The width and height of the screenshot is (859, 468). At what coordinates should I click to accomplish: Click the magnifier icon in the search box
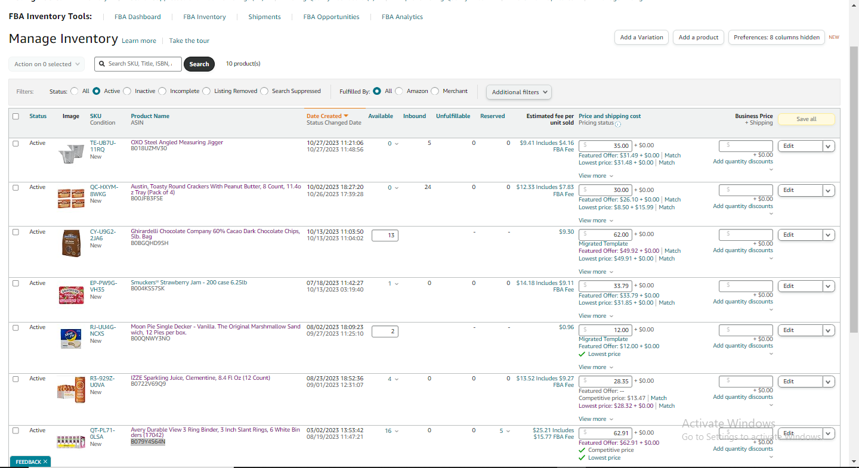103,64
